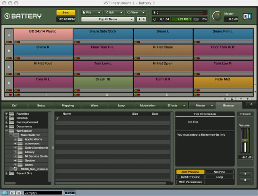Click the No Sync button

click(219, 172)
